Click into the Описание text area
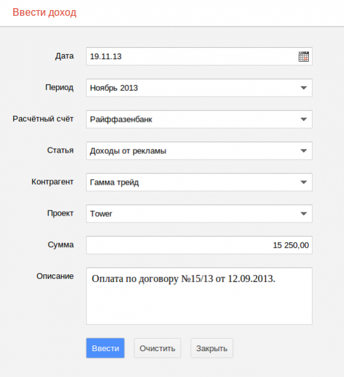 (199, 296)
